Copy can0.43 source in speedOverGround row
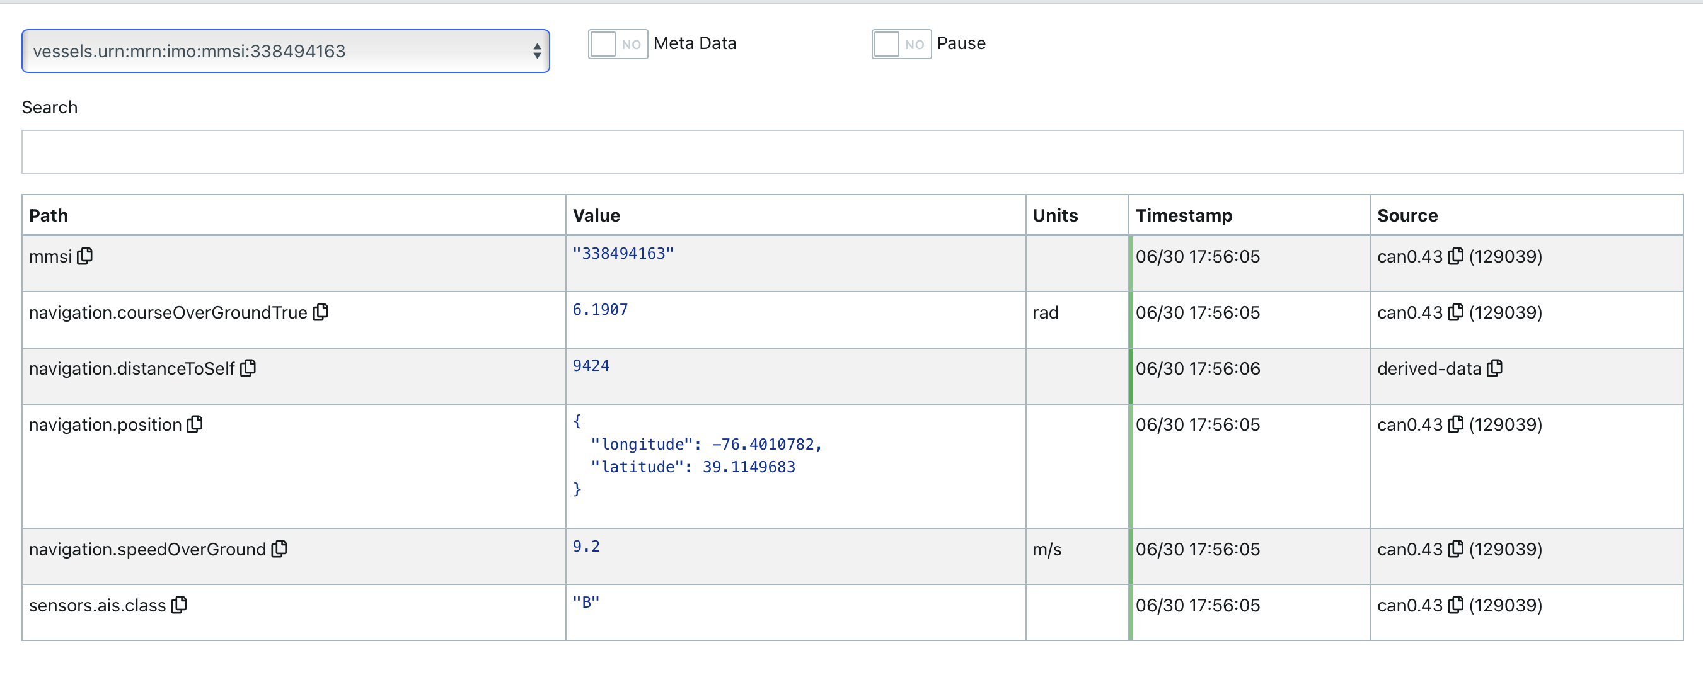The width and height of the screenshot is (1703, 675). (1456, 549)
